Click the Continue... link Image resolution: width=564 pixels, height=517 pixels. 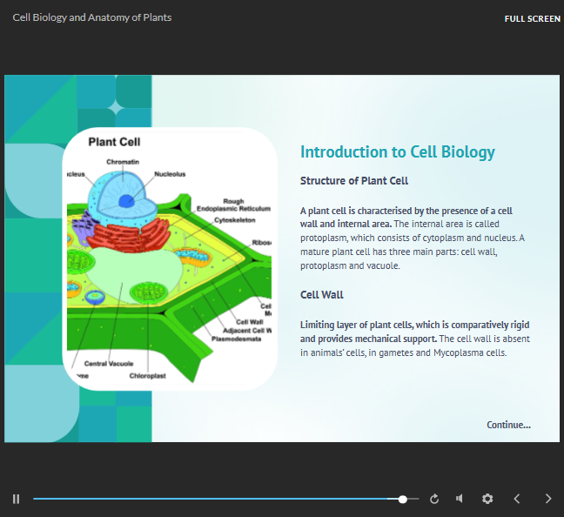tap(508, 425)
